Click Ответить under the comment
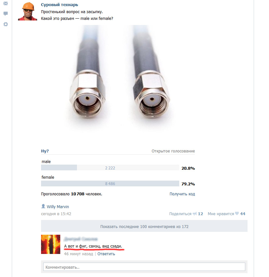This screenshot has width=269, height=277. coord(106,254)
